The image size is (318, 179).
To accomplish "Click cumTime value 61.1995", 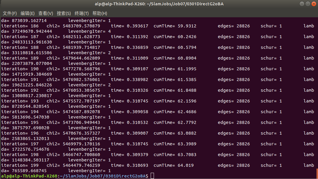I will click(x=187, y=69).
